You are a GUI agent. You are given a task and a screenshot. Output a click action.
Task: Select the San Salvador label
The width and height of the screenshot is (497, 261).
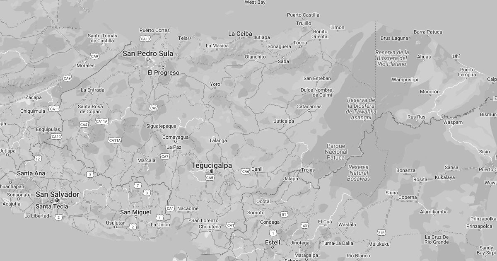[57, 194]
